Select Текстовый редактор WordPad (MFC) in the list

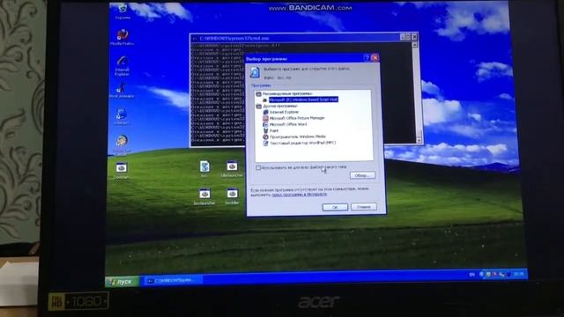302,143
